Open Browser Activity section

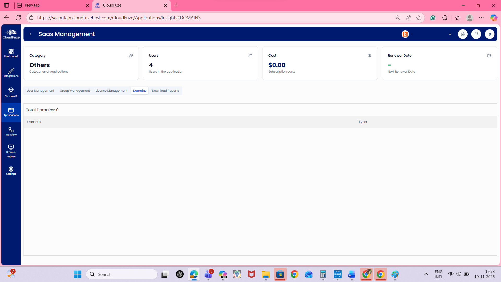point(11,151)
